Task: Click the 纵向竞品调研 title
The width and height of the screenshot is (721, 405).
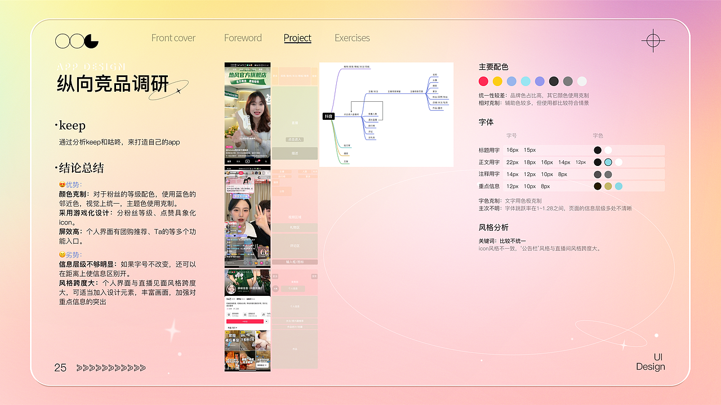Action: (113, 83)
